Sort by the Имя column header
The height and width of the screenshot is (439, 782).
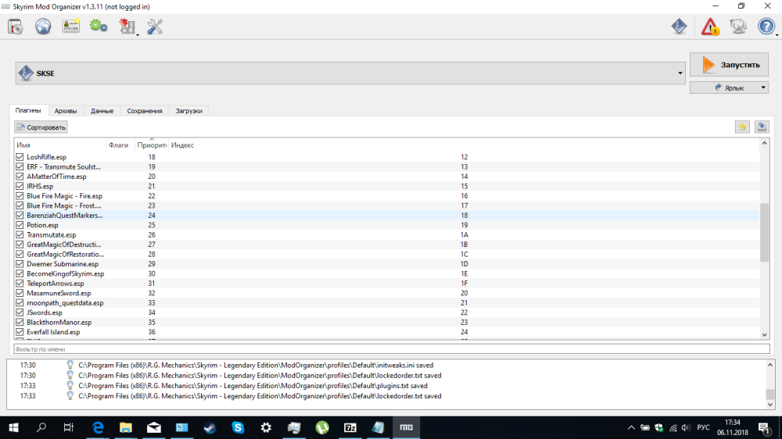click(60, 145)
